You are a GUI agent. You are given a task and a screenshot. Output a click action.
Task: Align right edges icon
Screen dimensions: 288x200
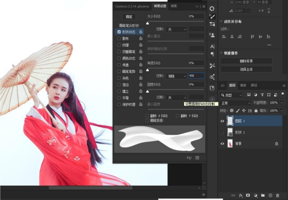239,36
